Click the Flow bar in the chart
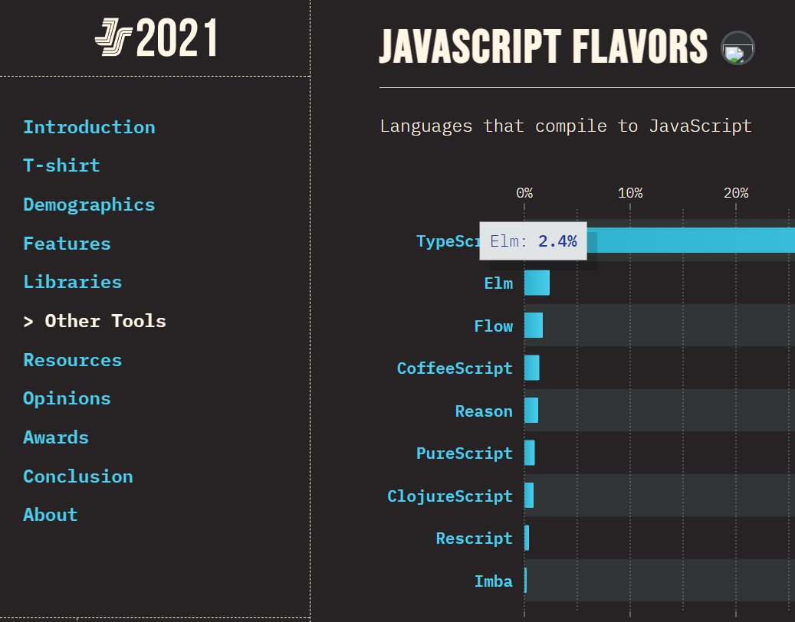This screenshot has height=622, width=795. pyautogui.click(x=534, y=326)
